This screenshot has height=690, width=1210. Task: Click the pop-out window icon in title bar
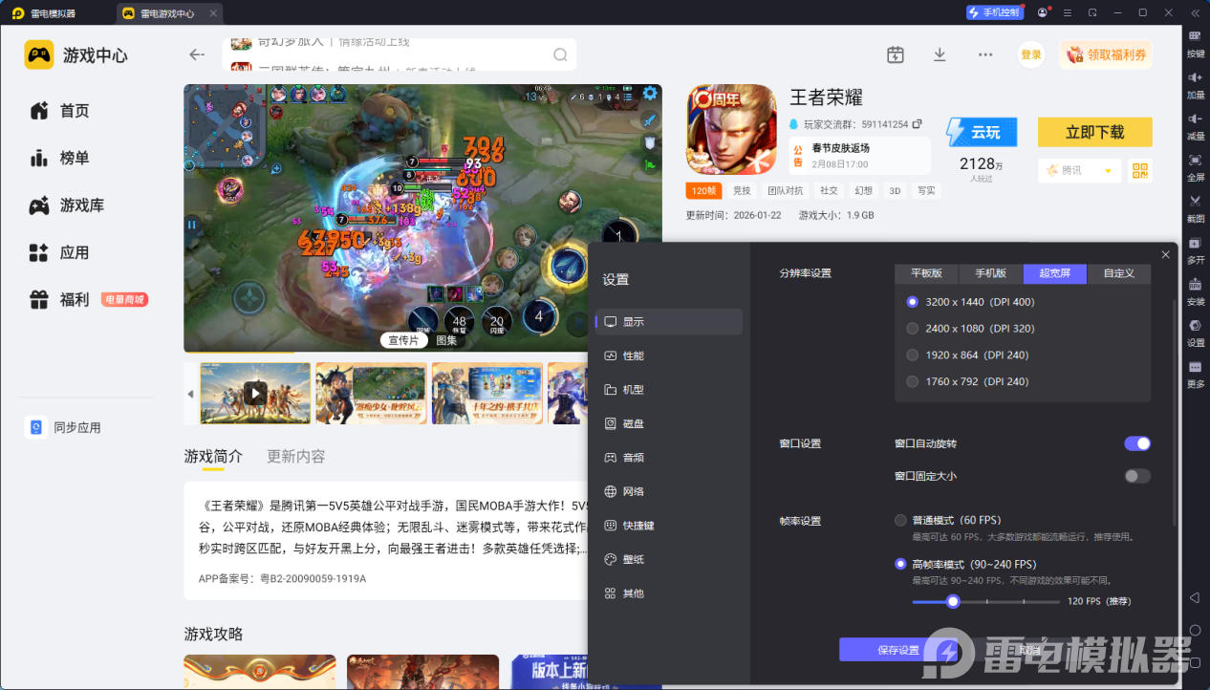click(x=1092, y=12)
